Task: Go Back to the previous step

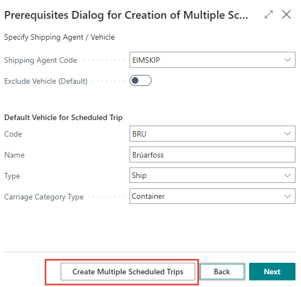Action: click(222, 272)
